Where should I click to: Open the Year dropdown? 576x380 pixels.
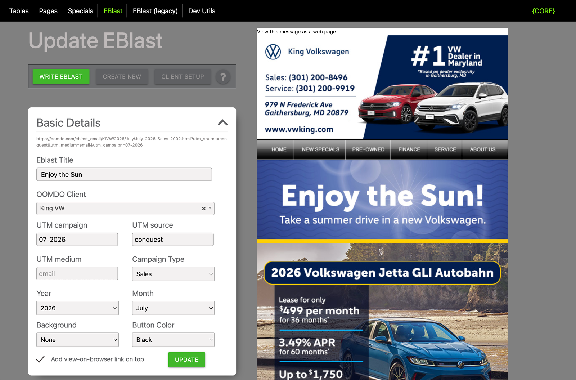pyautogui.click(x=77, y=308)
